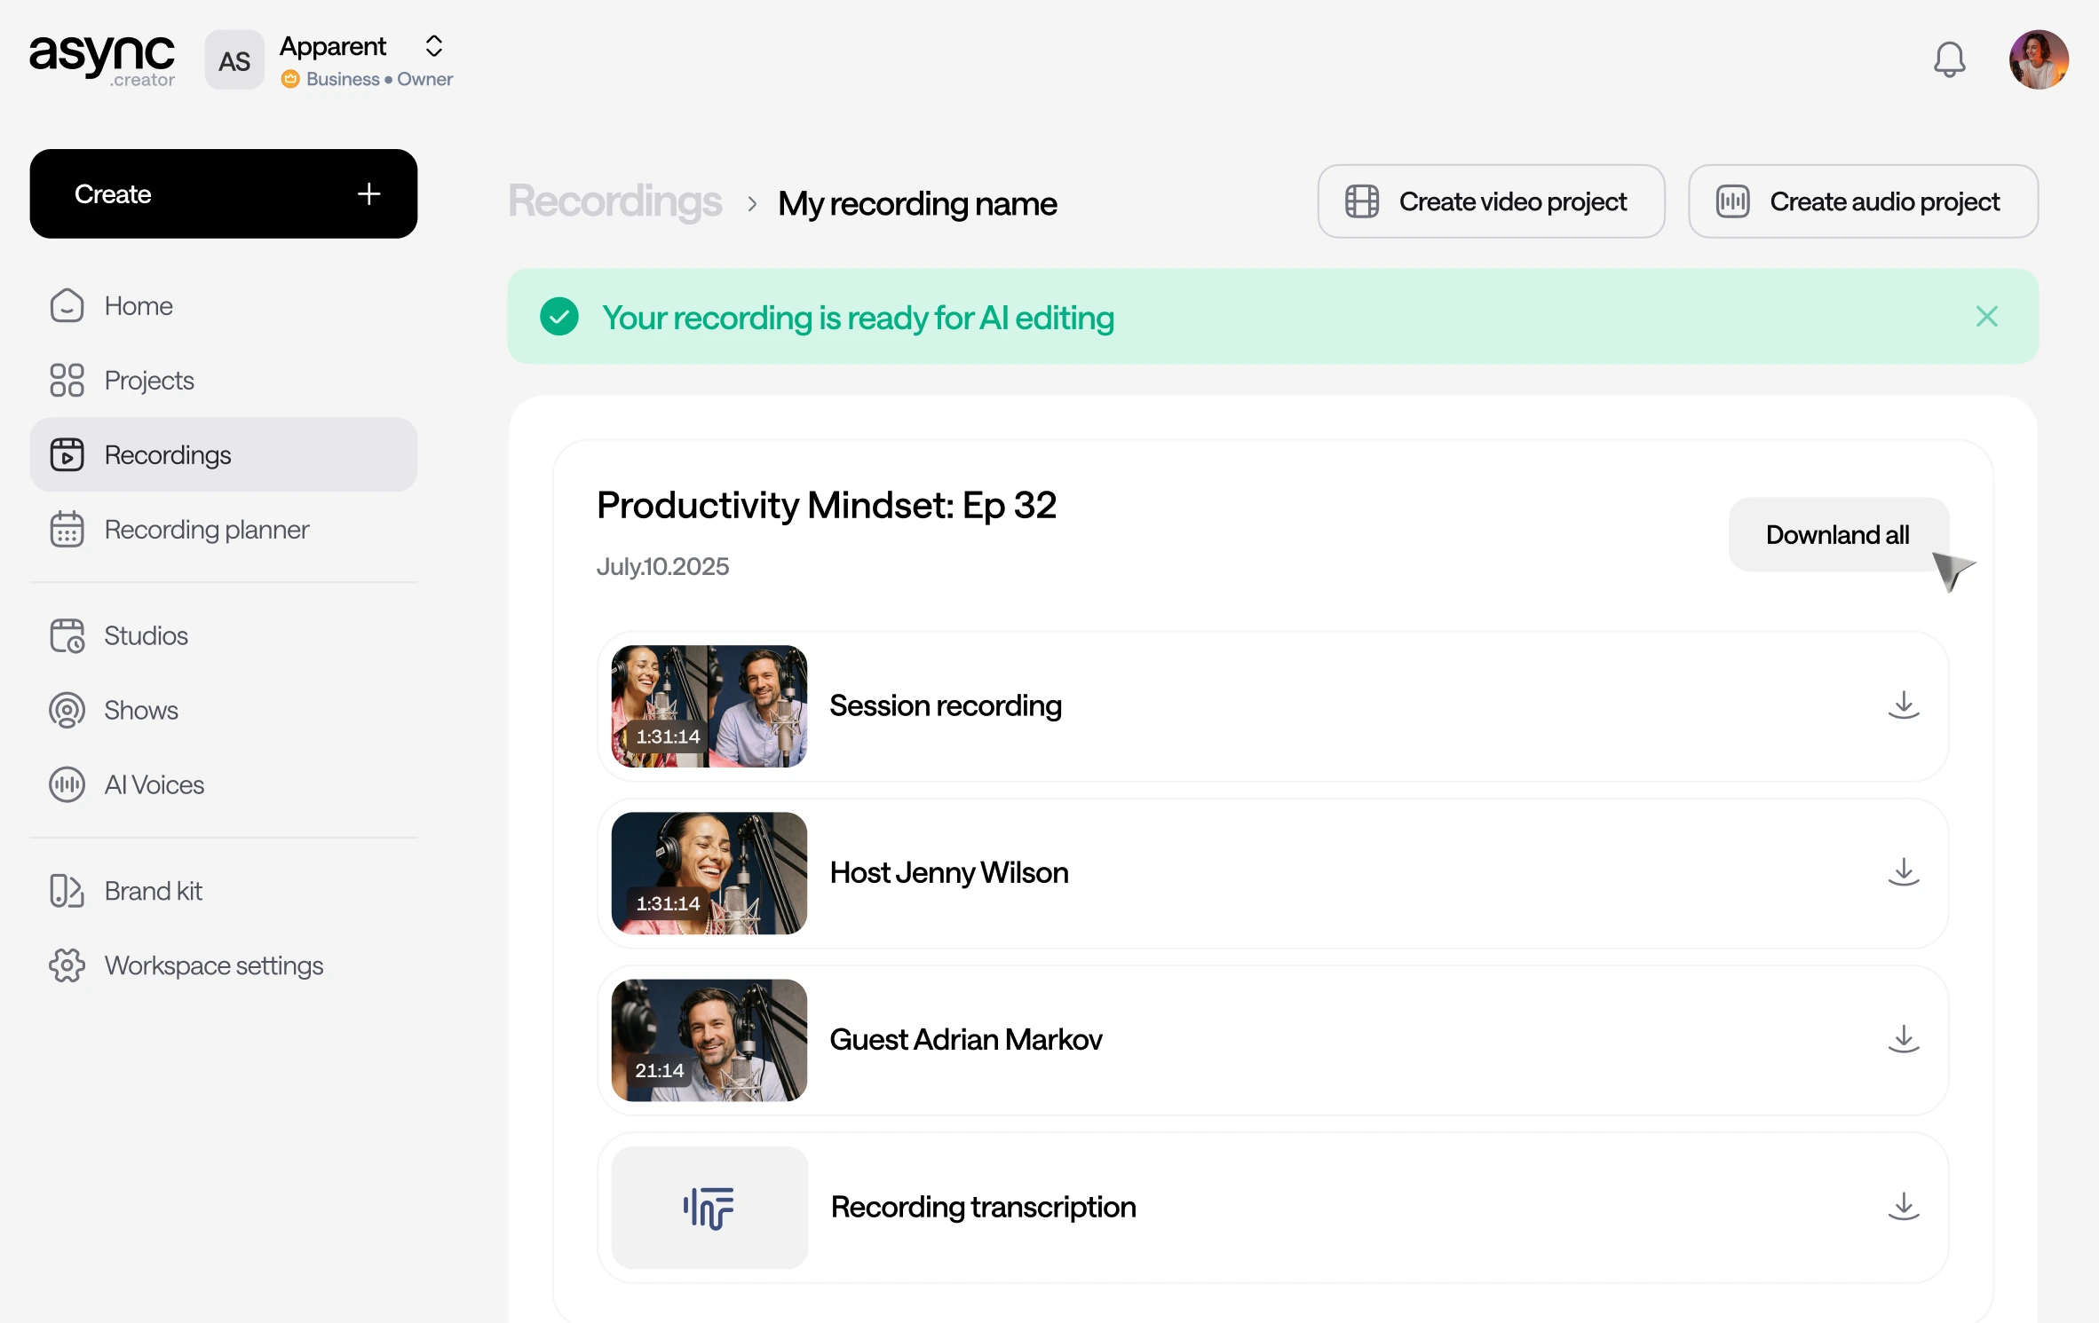Go back via Recordings breadcrumb
Screen dimensions: 2099x1323
coord(614,202)
